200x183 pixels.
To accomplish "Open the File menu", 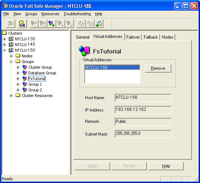I will (x=6, y=14).
